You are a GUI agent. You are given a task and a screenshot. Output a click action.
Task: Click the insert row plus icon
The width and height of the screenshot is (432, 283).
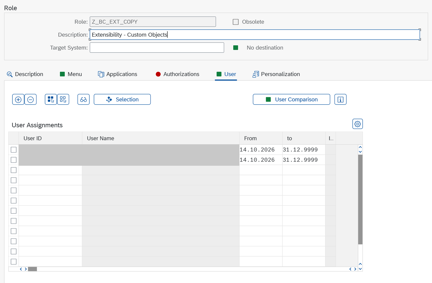tap(18, 99)
